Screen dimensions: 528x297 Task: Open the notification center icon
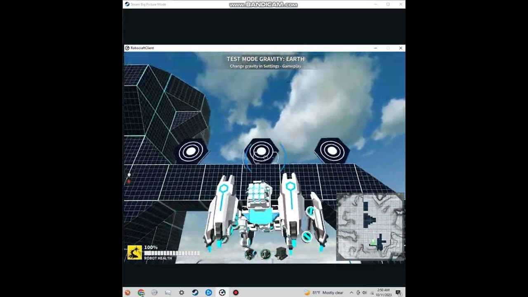coord(398,292)
